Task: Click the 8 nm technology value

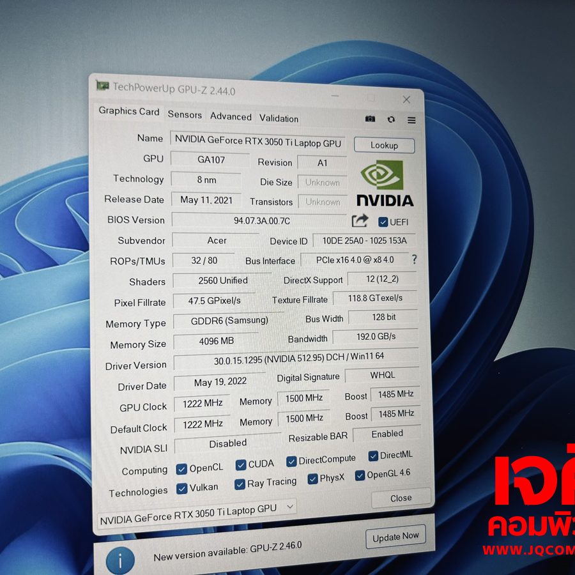Action: pos(206,180)
